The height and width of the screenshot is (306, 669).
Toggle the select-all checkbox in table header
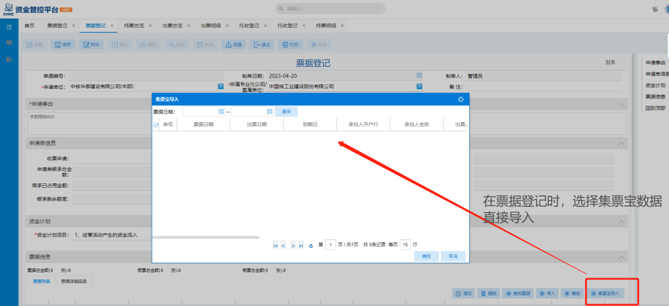coord(156,125)
